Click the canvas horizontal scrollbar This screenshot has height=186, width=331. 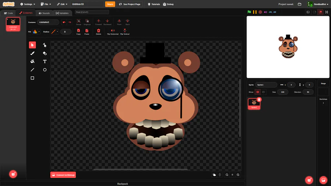click(140, 169)
